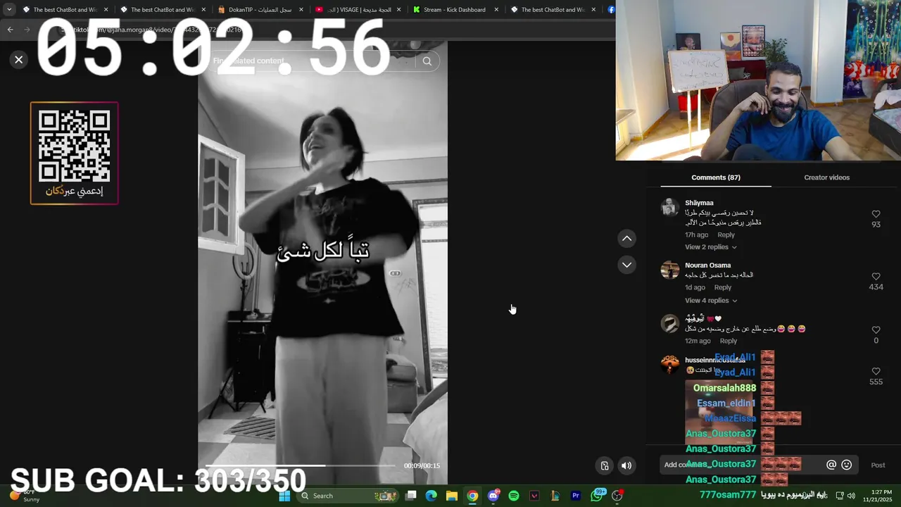Close the TikTok video viewer

click(19, 60)
